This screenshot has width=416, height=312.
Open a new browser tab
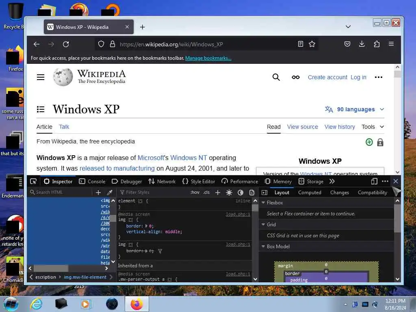[x=143, y=27]
